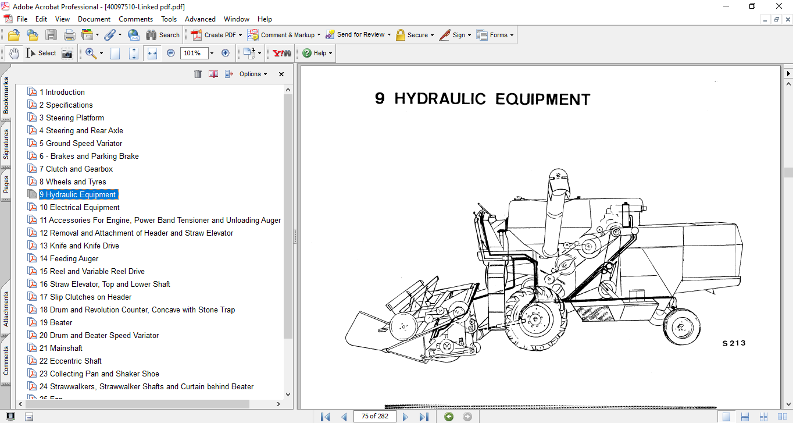This screenshot has height=423, width=793.
Task: Switch to continuous page layout
Action: (744, 417)
